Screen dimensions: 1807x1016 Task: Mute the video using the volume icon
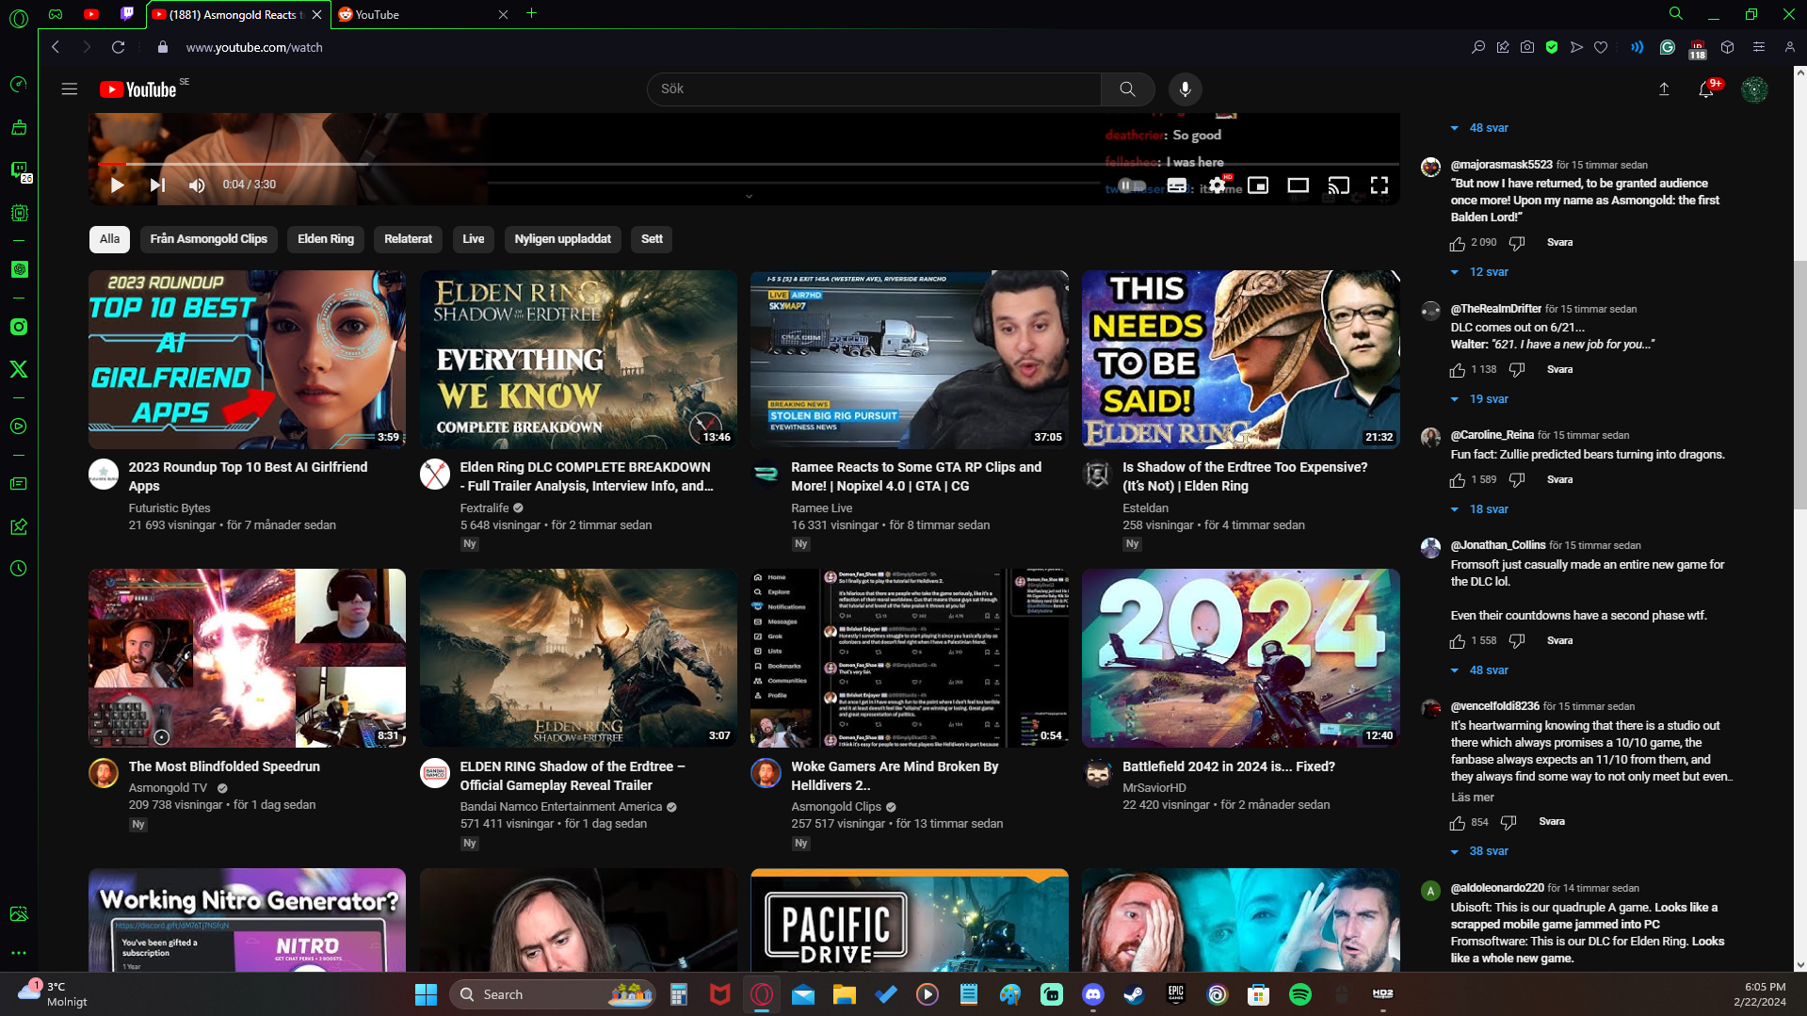196,185
